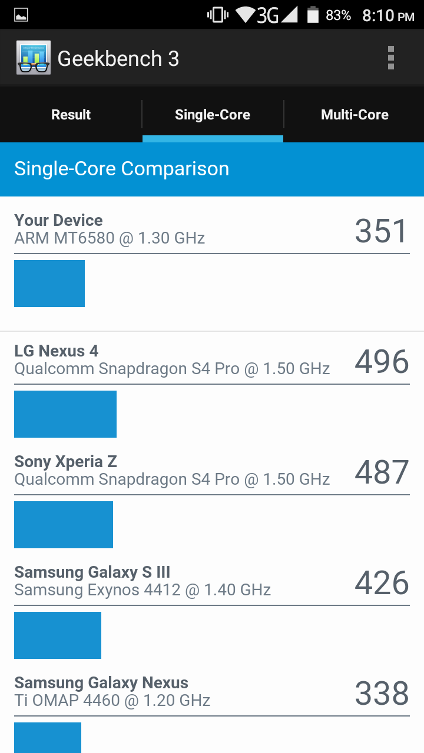Select the Samsung Galaxy Nexus entry

tap(101, 683)
